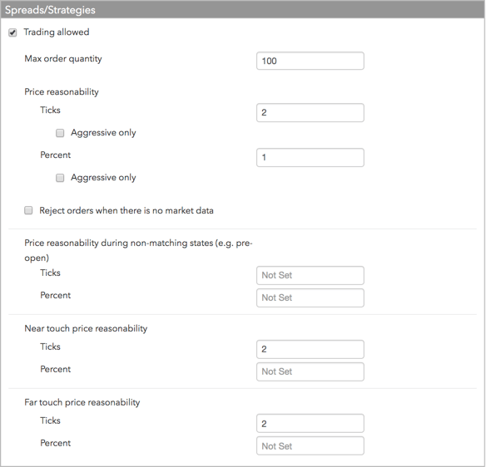Screen dimensions: 486x467
Task: Click the 'Max order quantity' label text
Action: click(63, 59)
